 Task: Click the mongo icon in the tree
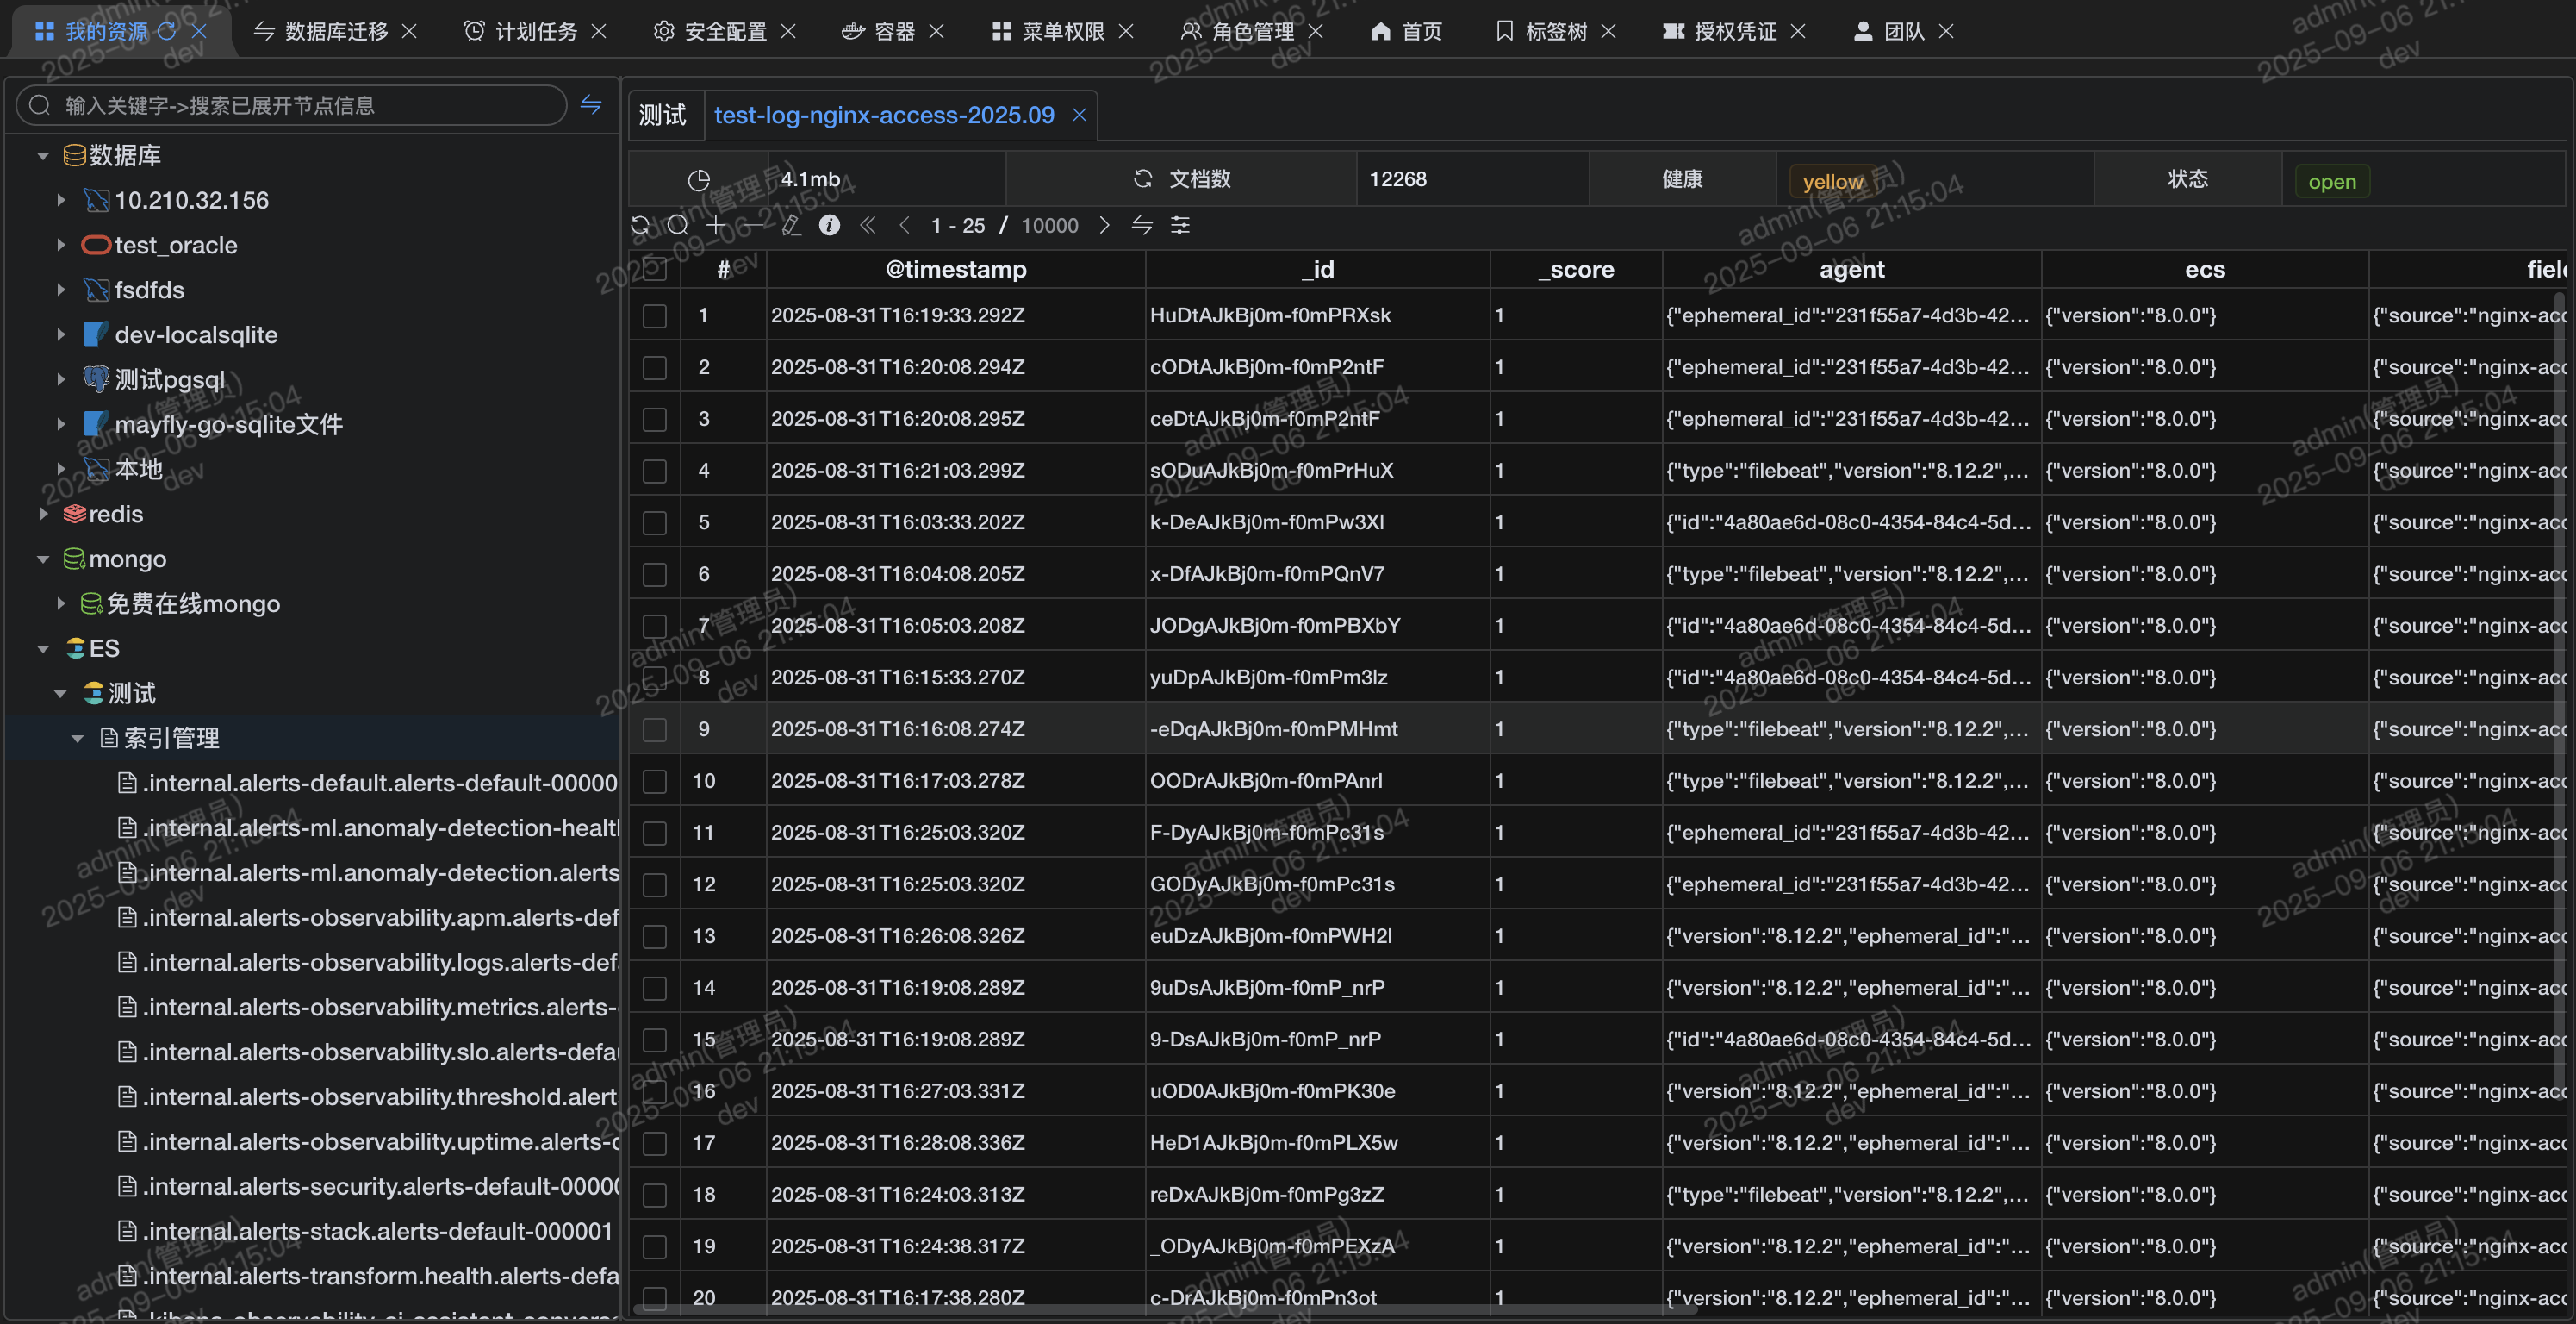[75, 559]
